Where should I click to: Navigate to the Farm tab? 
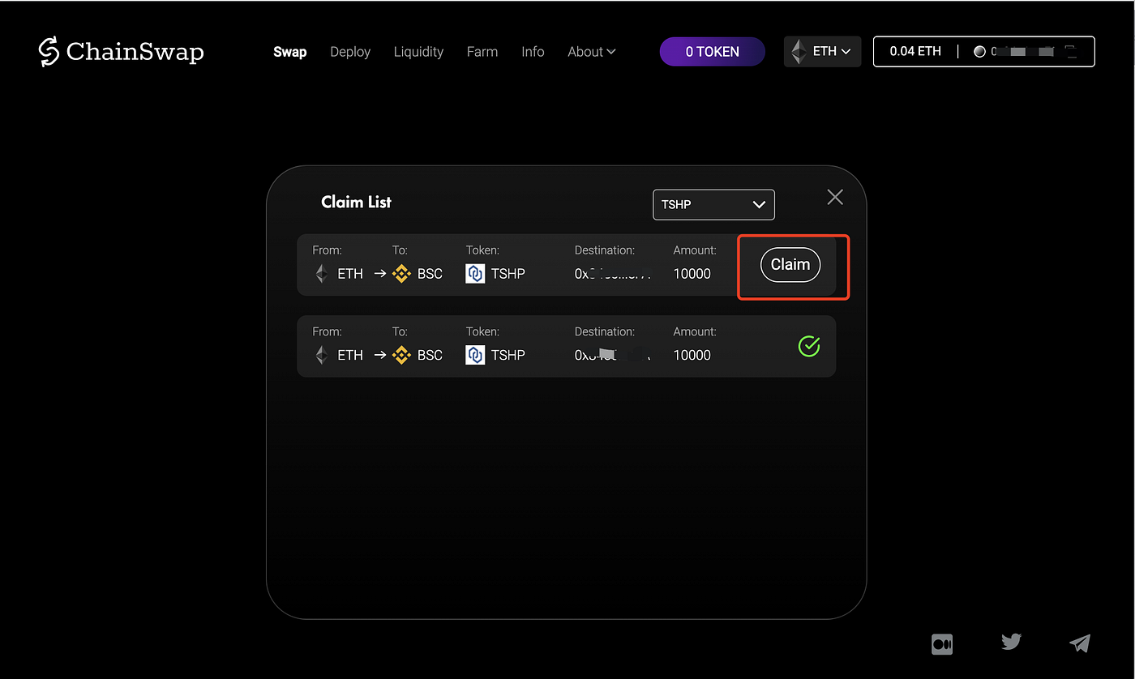[482, 52]
